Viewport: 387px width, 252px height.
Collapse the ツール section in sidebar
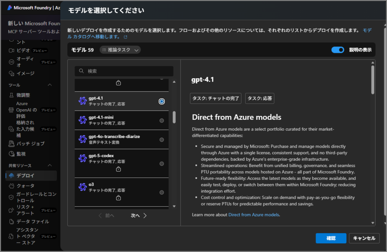click(50, 85)
